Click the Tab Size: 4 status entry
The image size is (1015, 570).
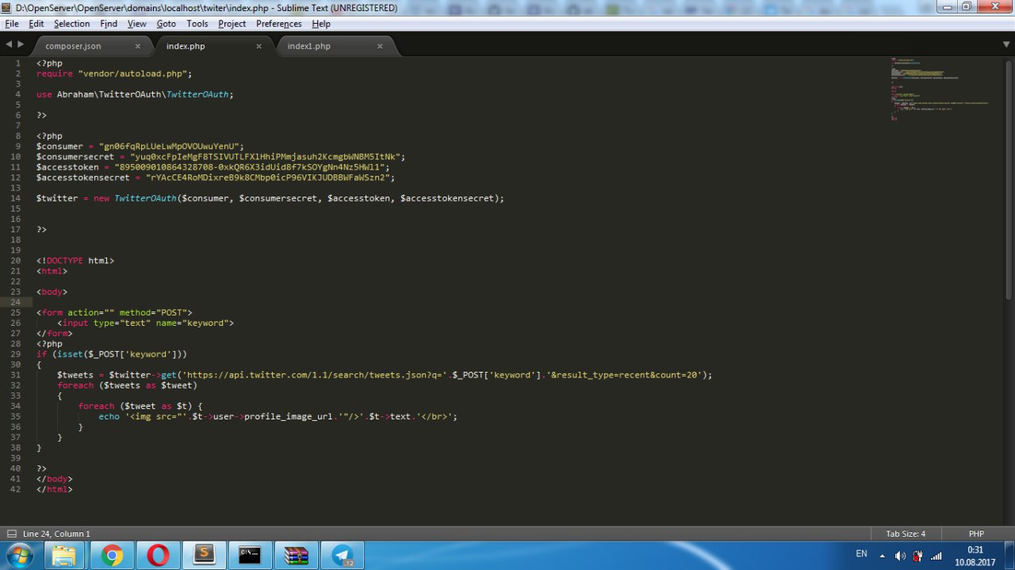pyautogui.click(x=906, y=534)
